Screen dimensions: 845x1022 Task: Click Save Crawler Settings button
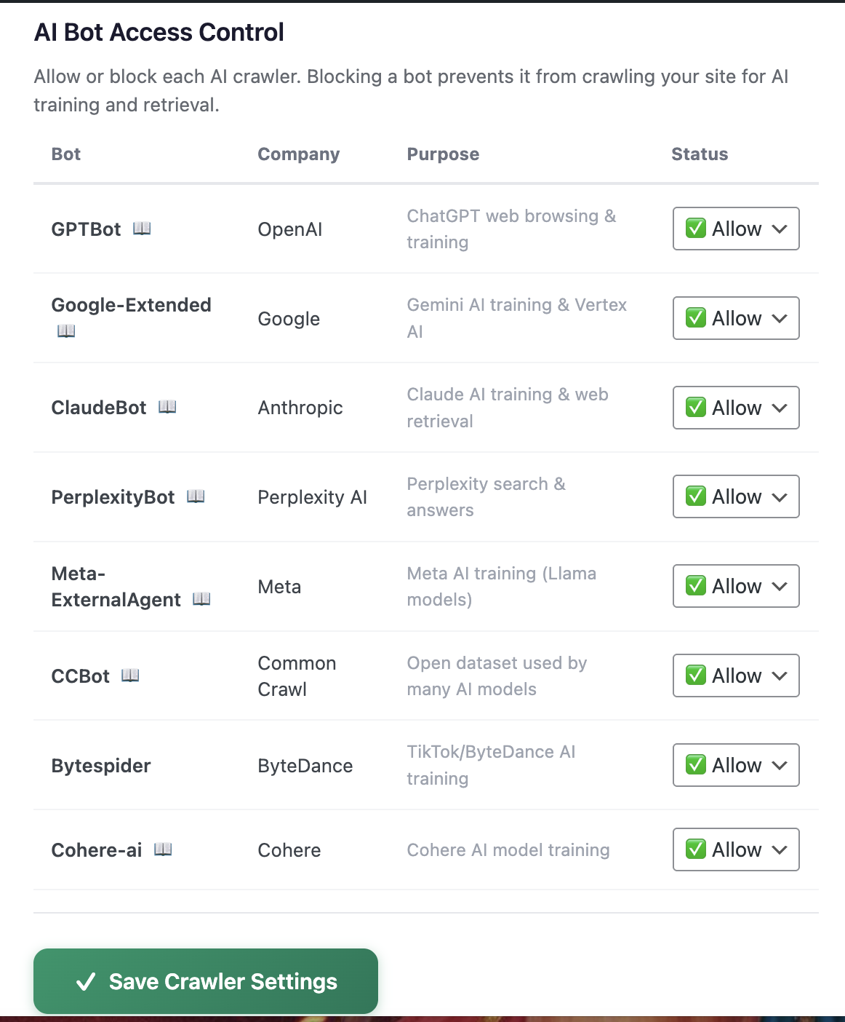pyautogui.click(x=206, y=981)
